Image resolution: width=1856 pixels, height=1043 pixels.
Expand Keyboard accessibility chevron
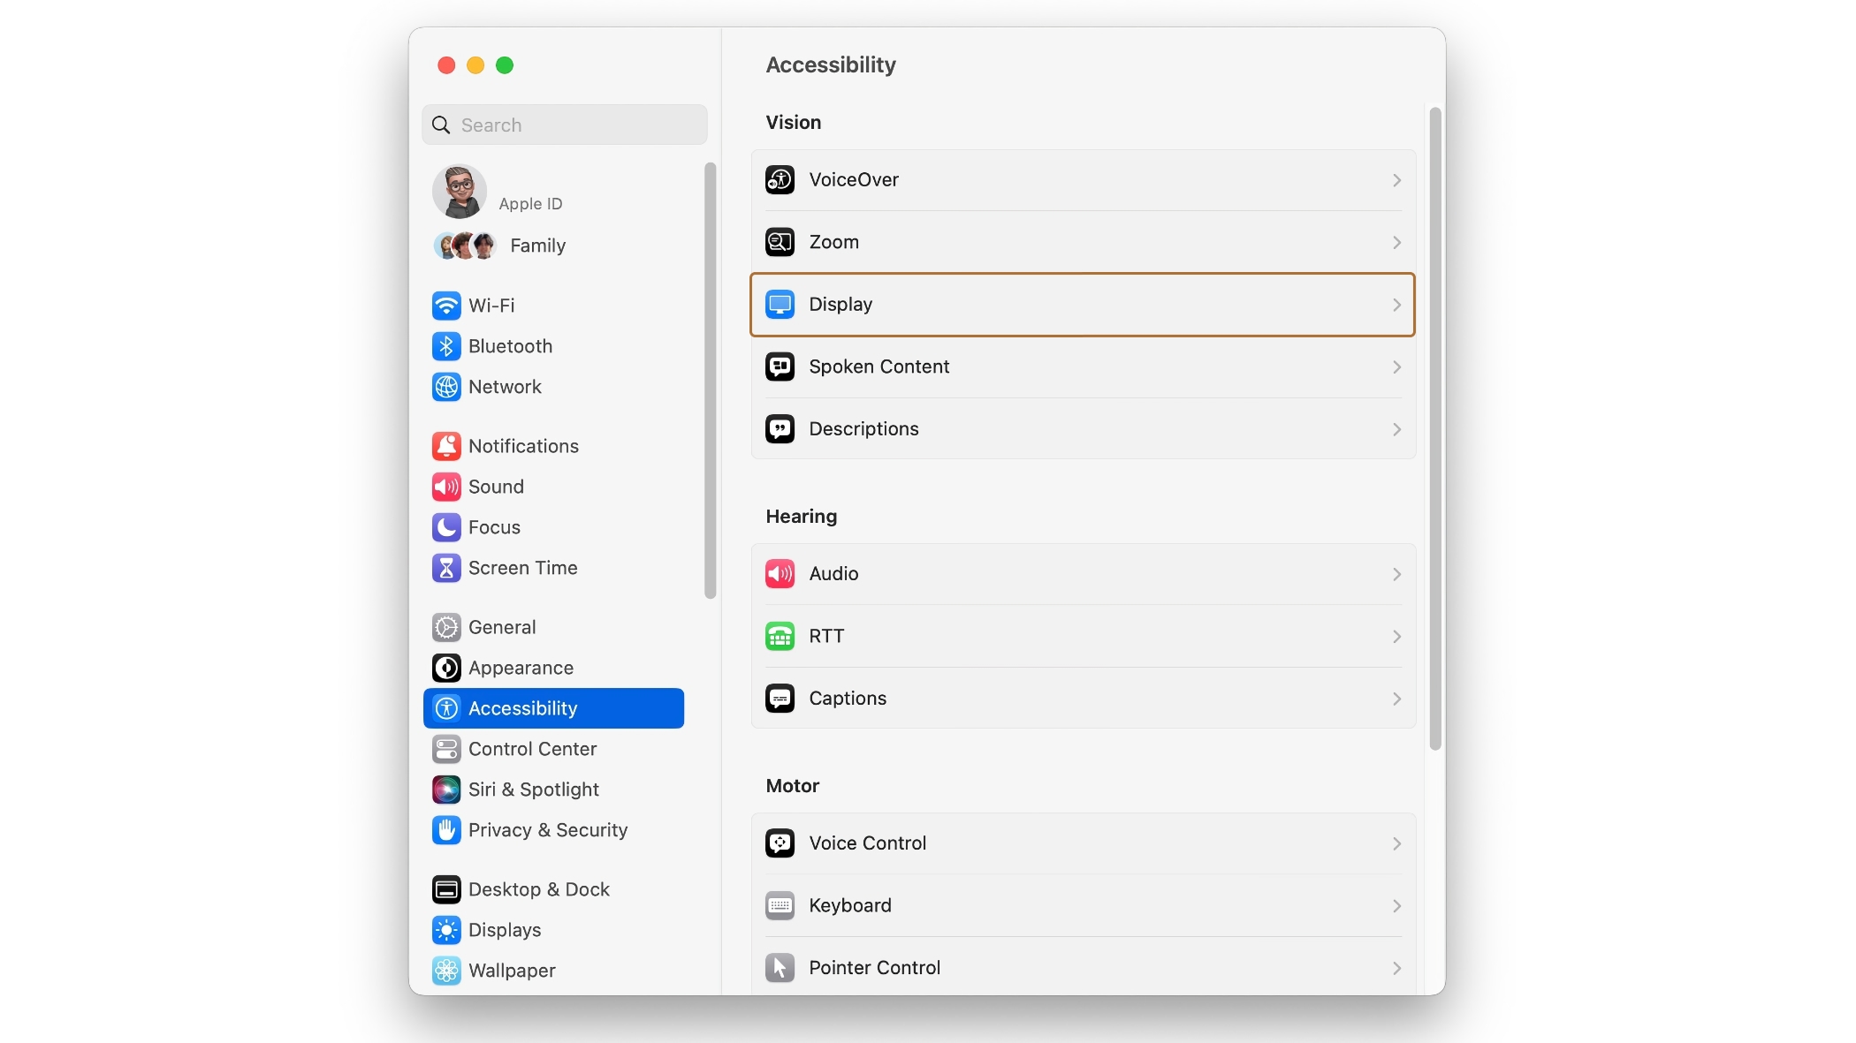point(1396,906)
